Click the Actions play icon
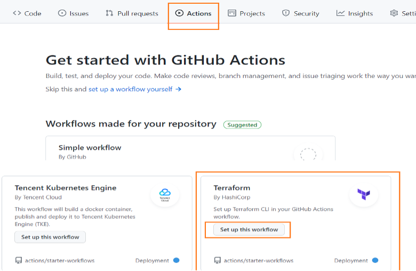 click(x=179, y=13)
